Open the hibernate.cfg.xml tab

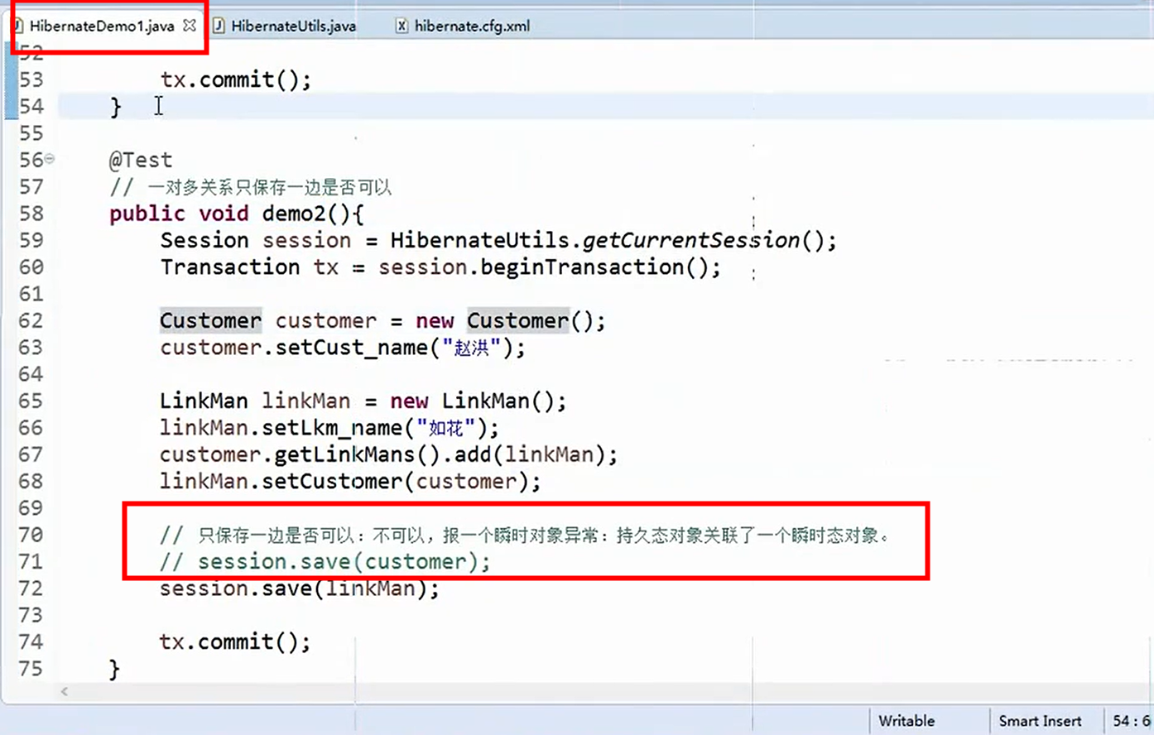[472, 26]
